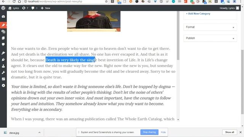
Task: Click the editor's vertical scrollbar thumb
Action: pyautogui.click(x=178, y=35)
